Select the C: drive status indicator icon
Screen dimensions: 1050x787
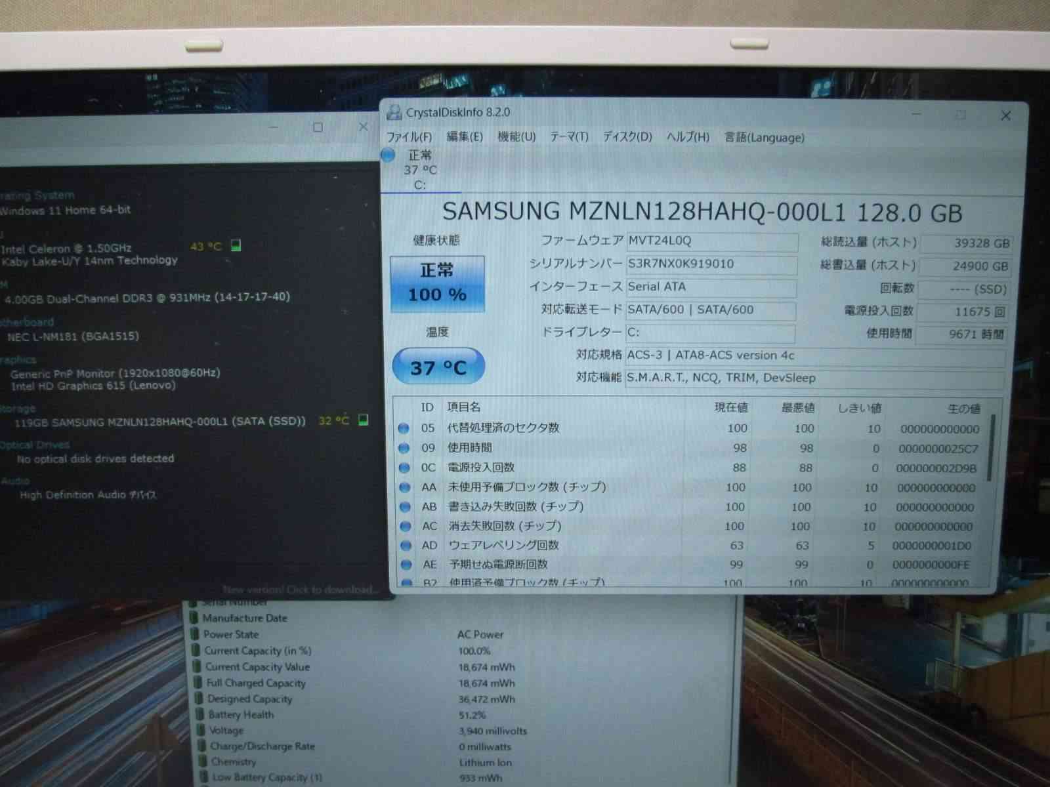pyautogui.click(x=388, y=155)
